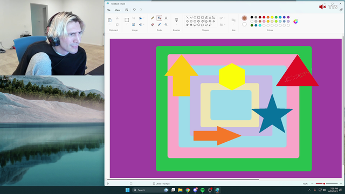This screenshot has width=345, height=194.
Task: Expand the Flip dropdown arrow
Action: tap(144, 25)
